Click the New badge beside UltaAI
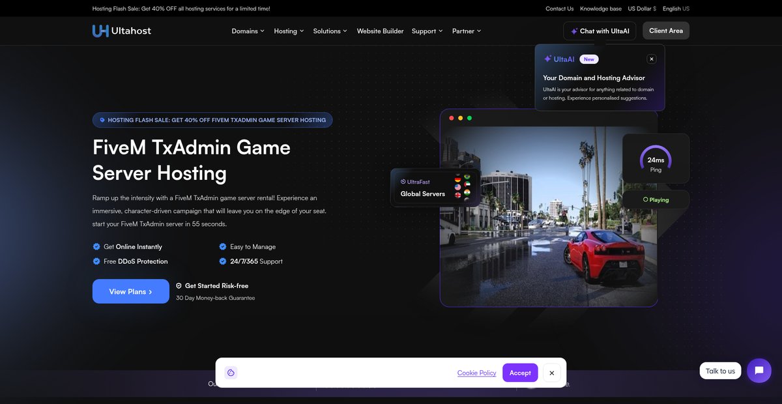The width and height of the screenshot is (782, 404). pos(589,59)
